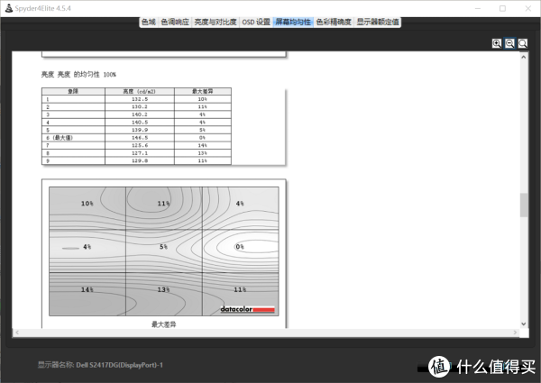This screenshot has width=541, height=383.
Task: Click the 139.9 brightness value in row 5
Action: point(140,130)
